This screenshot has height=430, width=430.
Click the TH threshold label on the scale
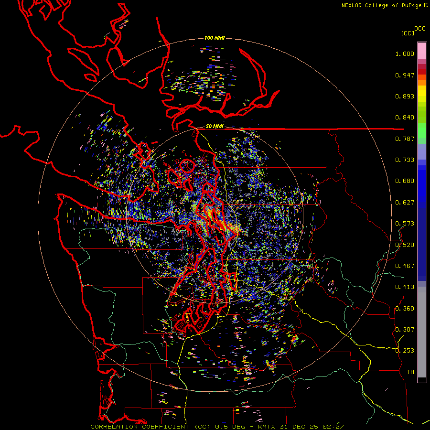410,372
